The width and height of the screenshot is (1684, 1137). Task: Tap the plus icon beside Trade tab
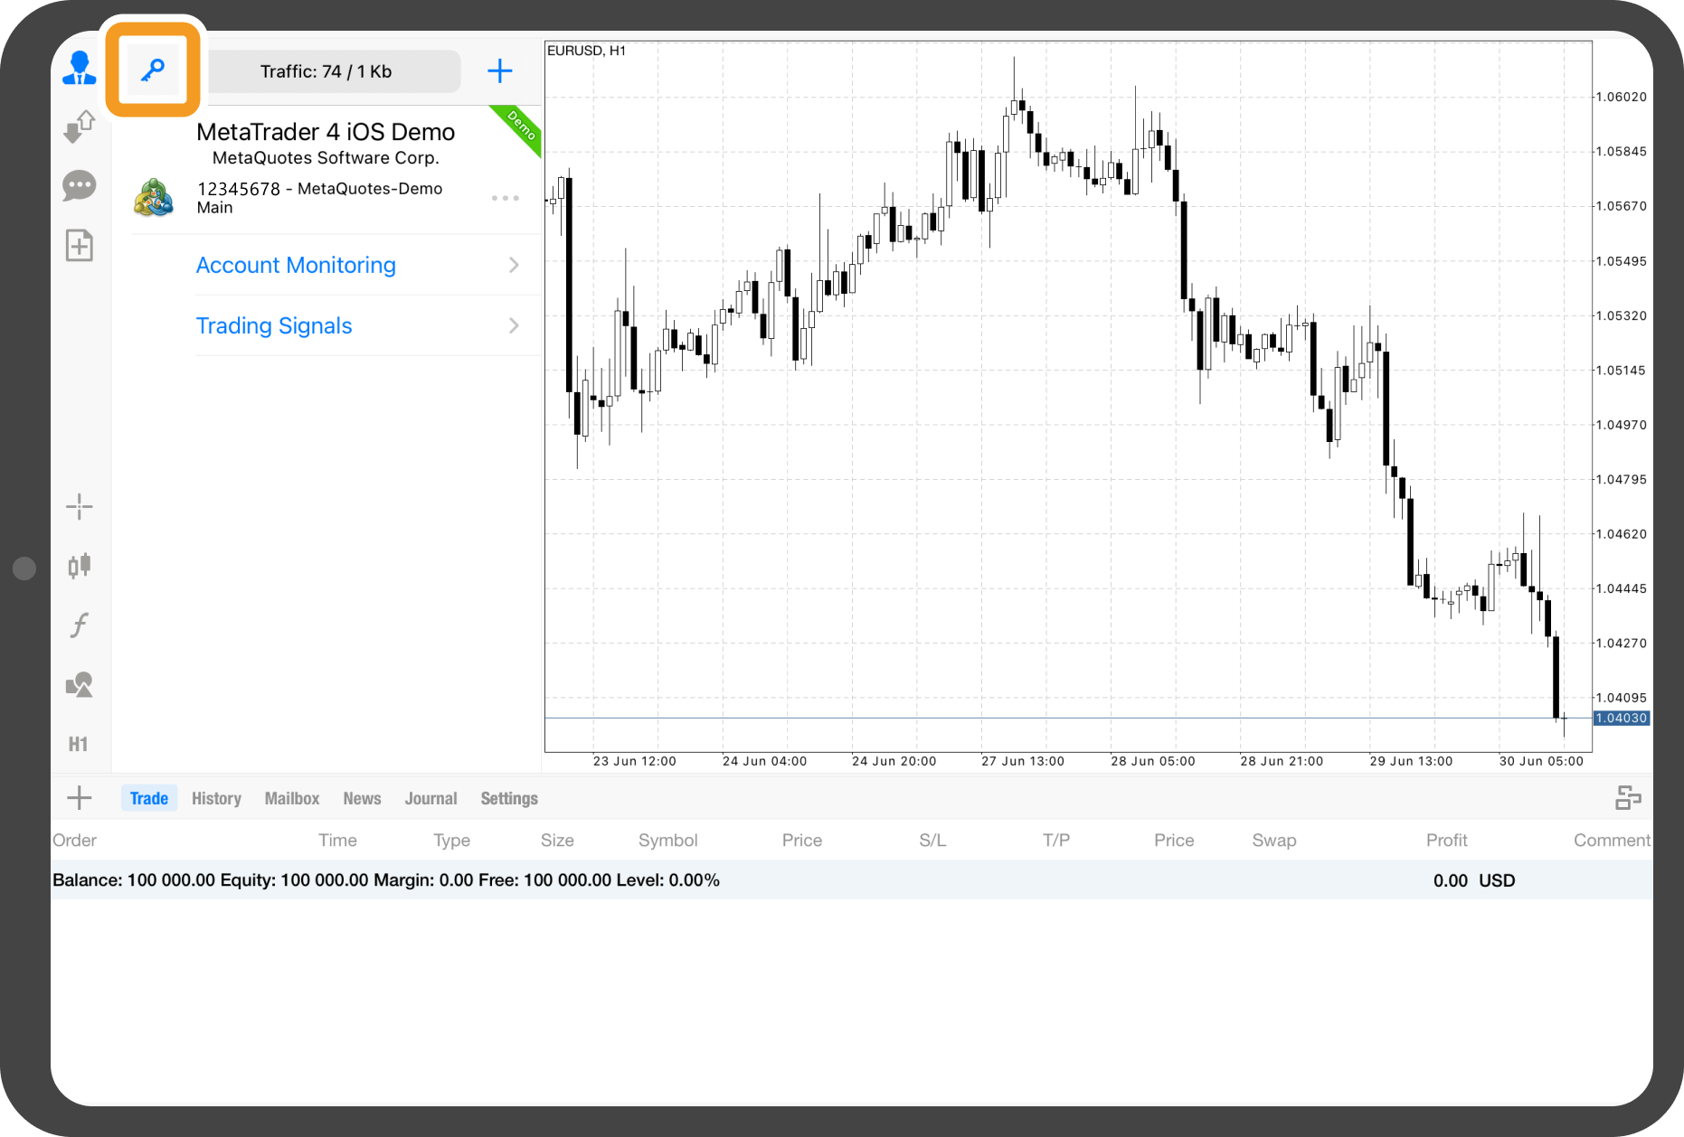[x=80, y=798]
